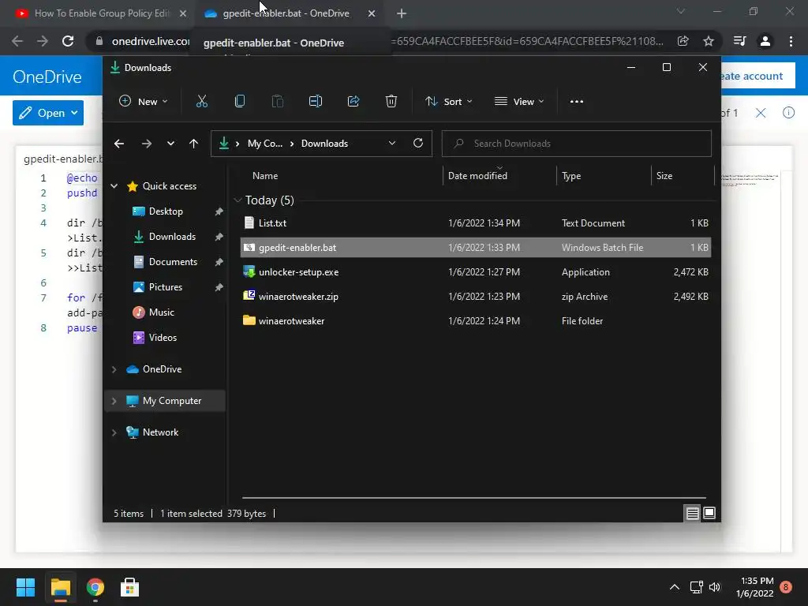
Task: Reload the Chrome page
Action: (x=68, y=41)
